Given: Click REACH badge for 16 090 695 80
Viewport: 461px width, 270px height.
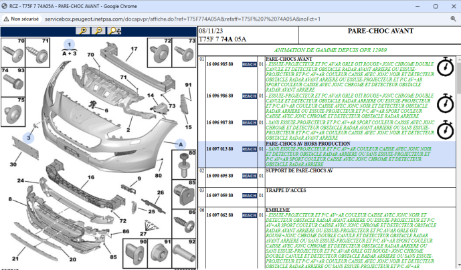Looking at the screenshot, I should click(250, 176).
